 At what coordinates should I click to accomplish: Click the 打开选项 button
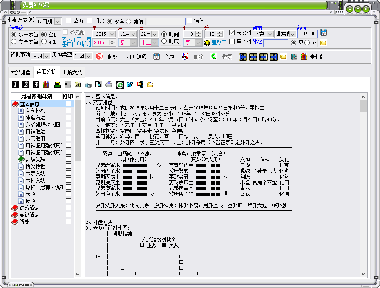(x=136, y=57)
